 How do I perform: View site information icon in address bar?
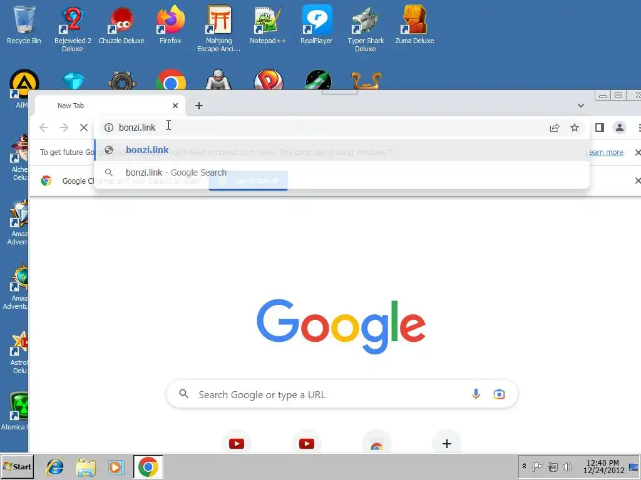click(109, 127)
